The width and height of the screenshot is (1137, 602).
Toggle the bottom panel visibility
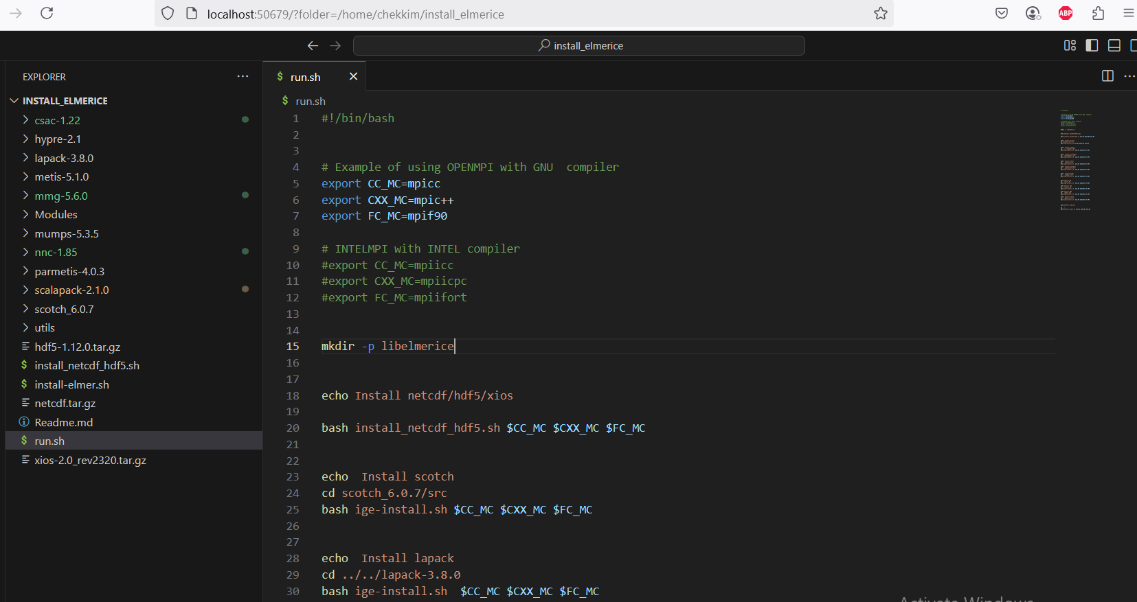click(x=1114, y=45)
